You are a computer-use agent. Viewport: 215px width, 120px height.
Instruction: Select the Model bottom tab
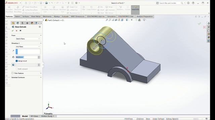coord(25,116)
